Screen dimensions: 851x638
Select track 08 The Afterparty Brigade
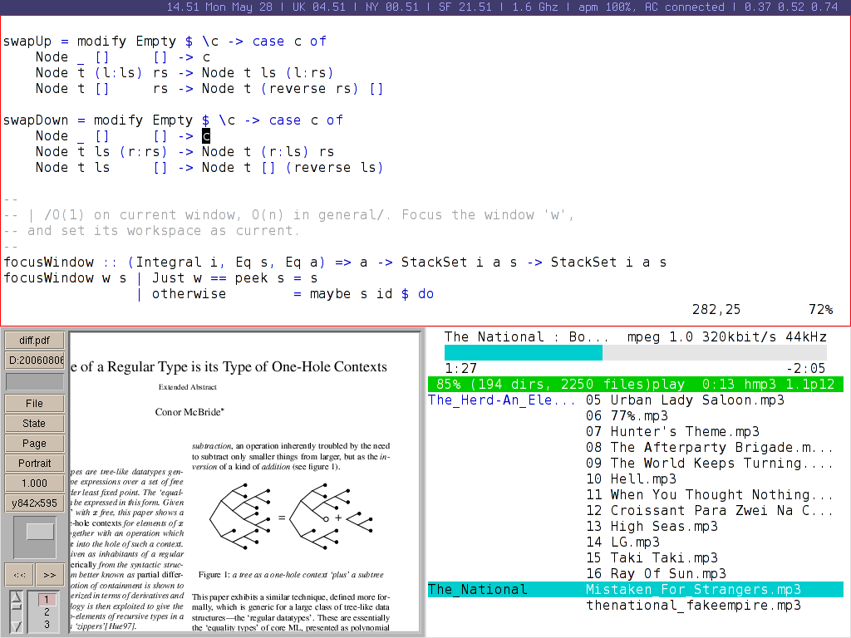pos(710,447)
